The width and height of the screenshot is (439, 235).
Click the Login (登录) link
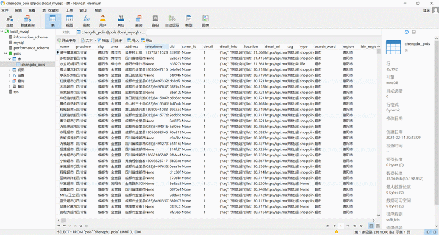tap(426, 10)
